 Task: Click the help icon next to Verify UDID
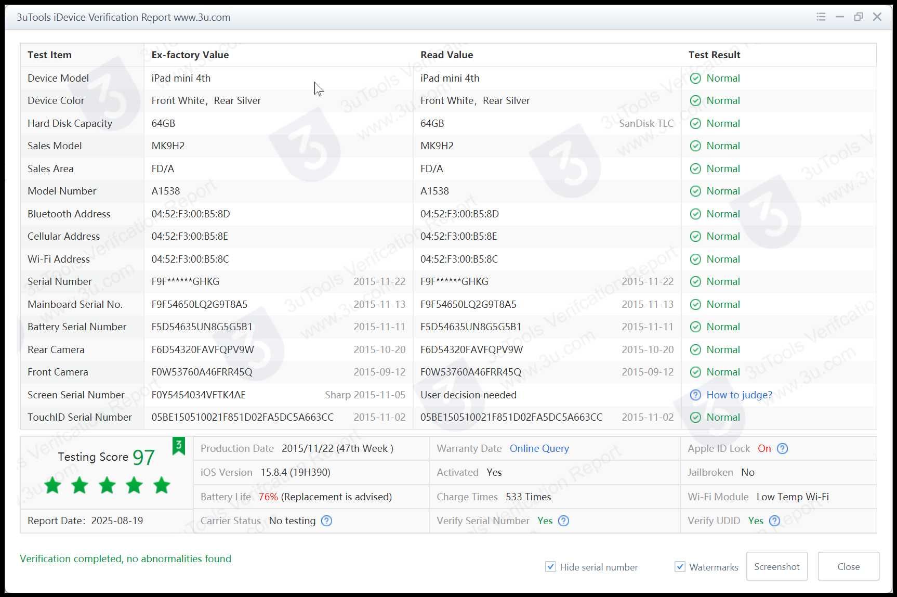[x=774, y=521]
